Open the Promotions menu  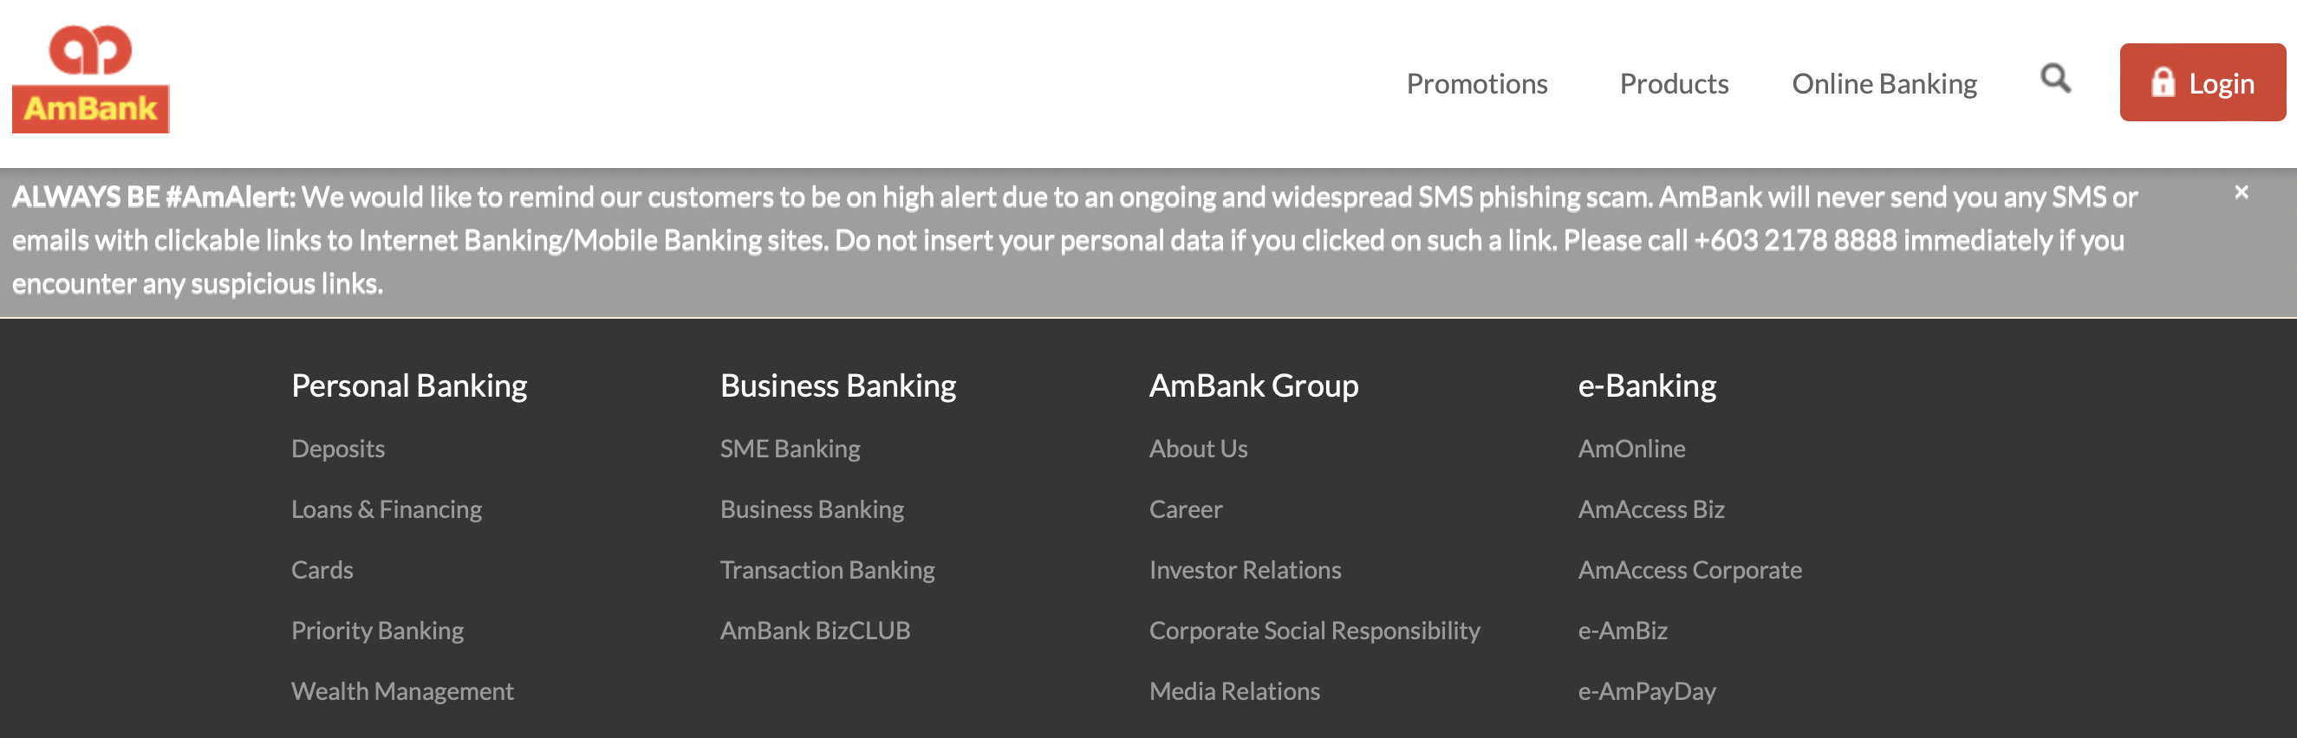[x=1477, y=84]
